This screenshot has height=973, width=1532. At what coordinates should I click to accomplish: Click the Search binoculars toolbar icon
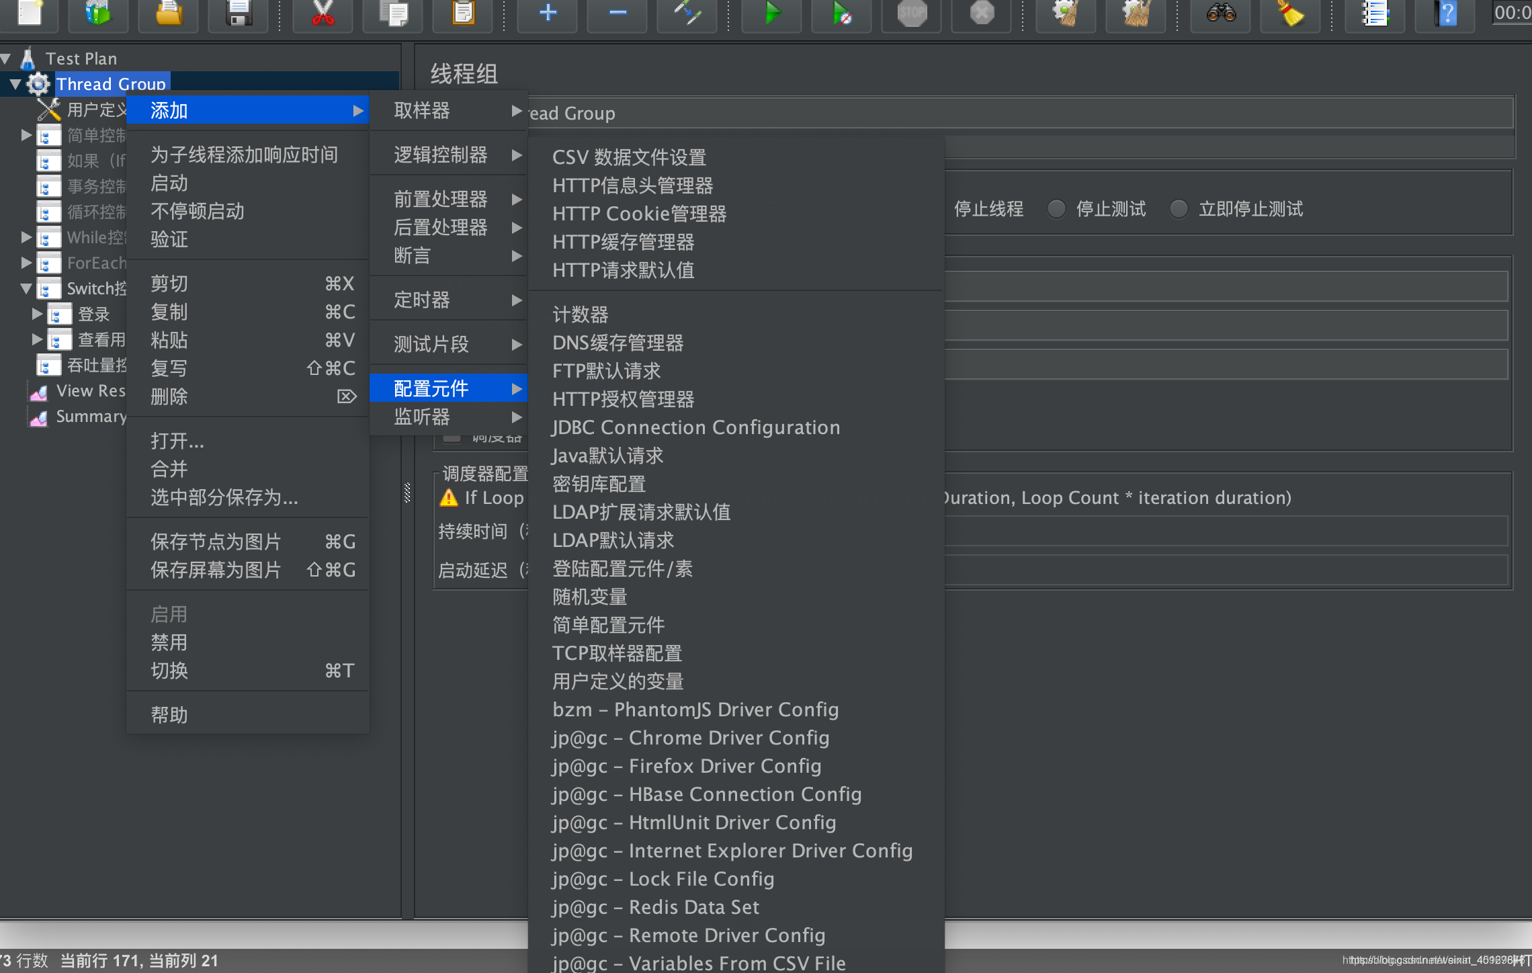(x=1221, y=12)
